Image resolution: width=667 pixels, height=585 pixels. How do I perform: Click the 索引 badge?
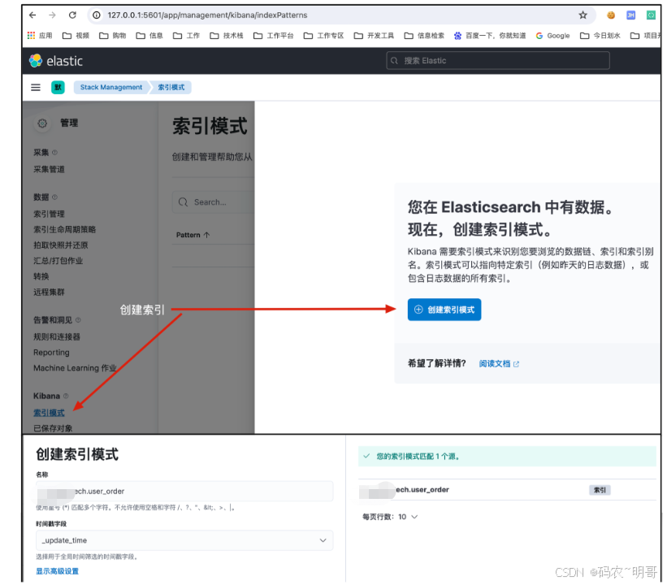(600, 490)
